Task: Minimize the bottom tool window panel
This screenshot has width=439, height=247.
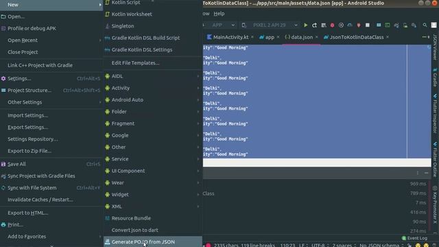Action: (x=426, y=173)
